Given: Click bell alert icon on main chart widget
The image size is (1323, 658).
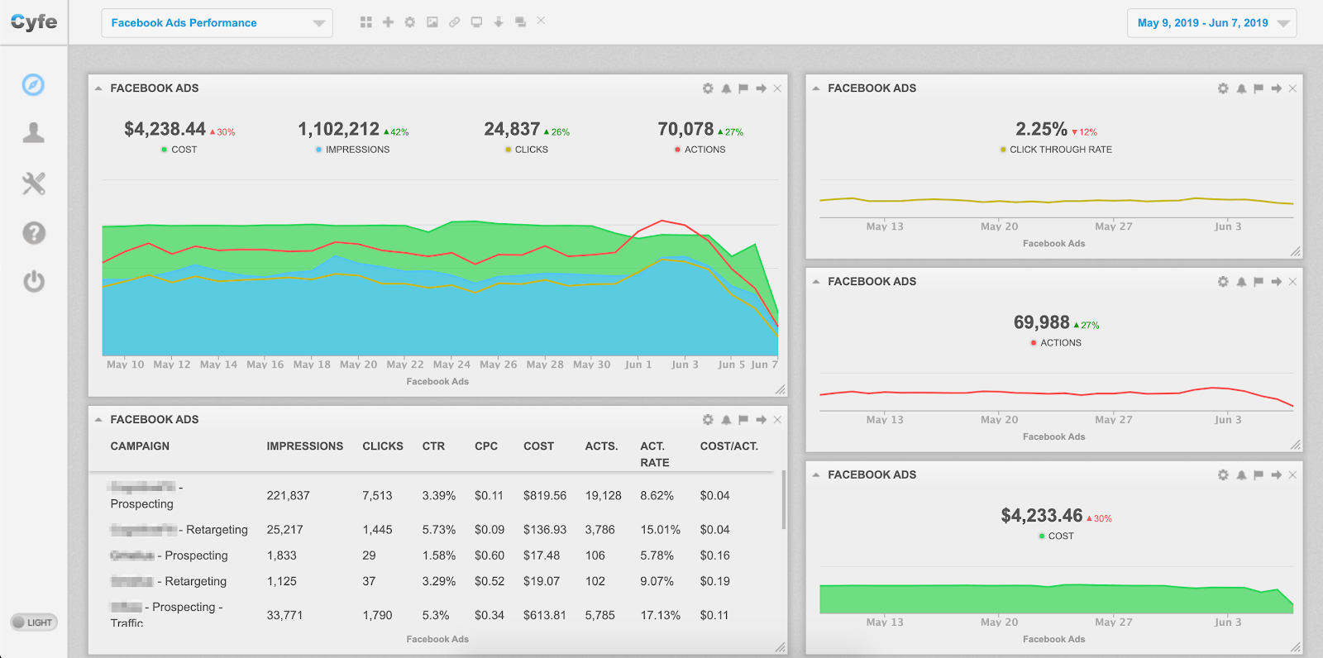Looking at the screenshot, I should [x=726, y=88].
